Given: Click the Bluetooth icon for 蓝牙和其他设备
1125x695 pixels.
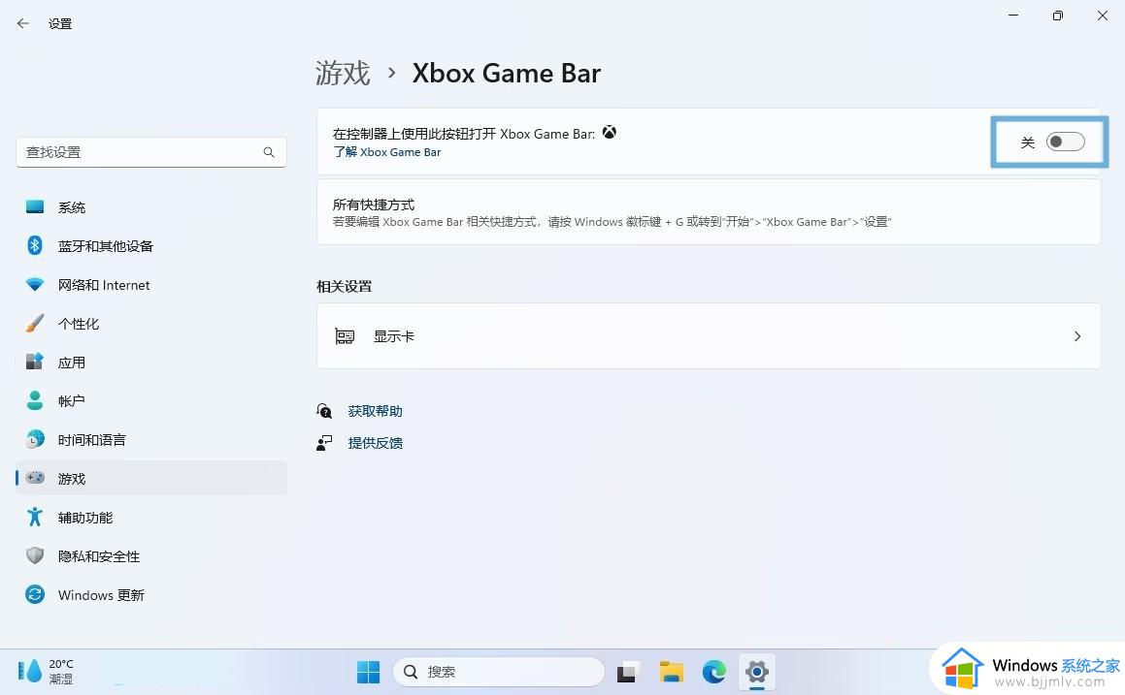Looking at the screenshot, I should [34, 246].
